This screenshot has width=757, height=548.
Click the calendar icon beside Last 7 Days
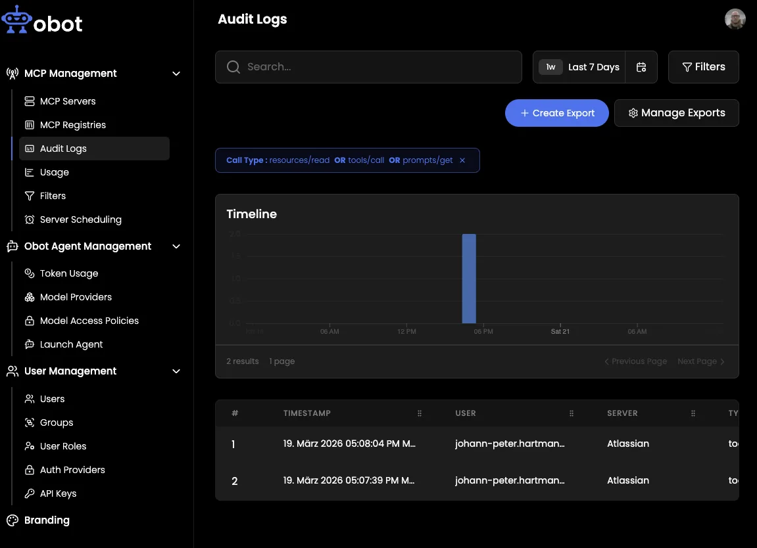[x=641, y=67]
